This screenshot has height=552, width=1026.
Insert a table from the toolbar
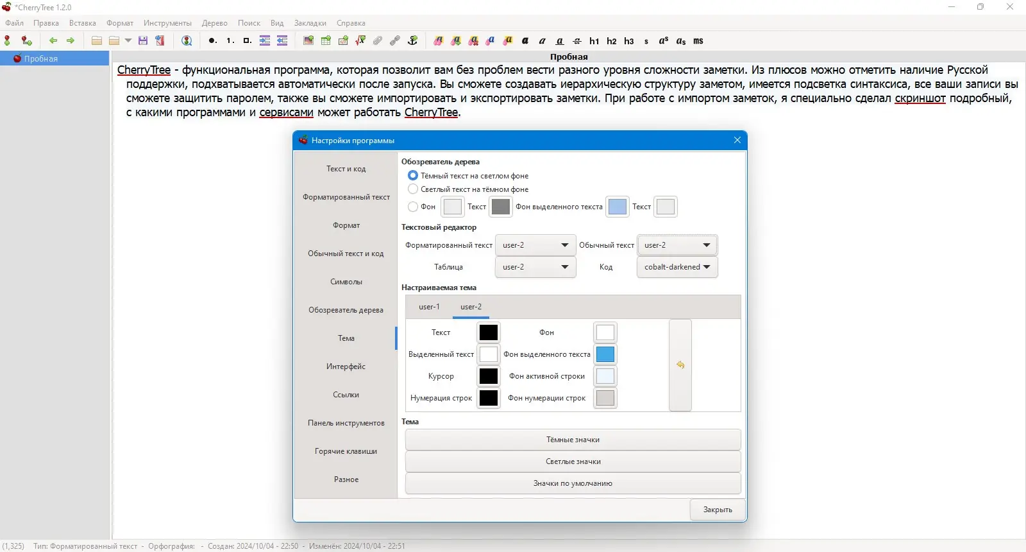point(326,40)
